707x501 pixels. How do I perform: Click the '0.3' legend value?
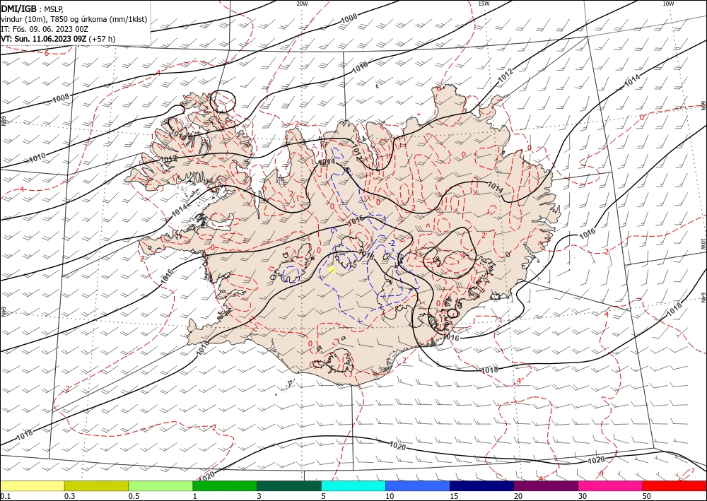coord(69,496)
